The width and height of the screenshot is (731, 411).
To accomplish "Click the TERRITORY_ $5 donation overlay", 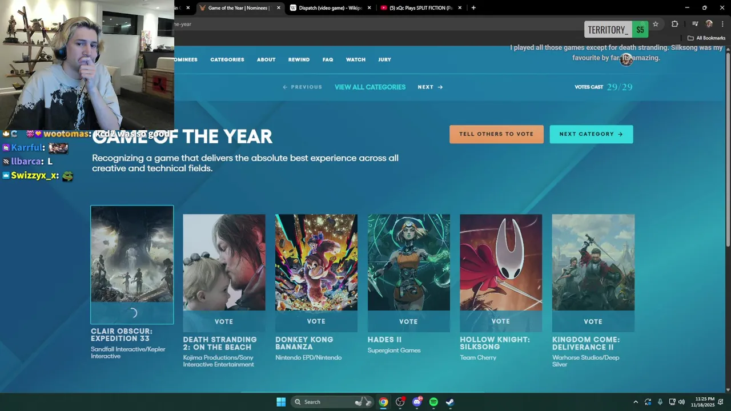I will (x=616, y=30).
